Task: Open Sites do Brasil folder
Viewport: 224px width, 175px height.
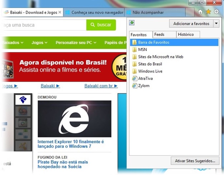Action: (x=174, y=64)
